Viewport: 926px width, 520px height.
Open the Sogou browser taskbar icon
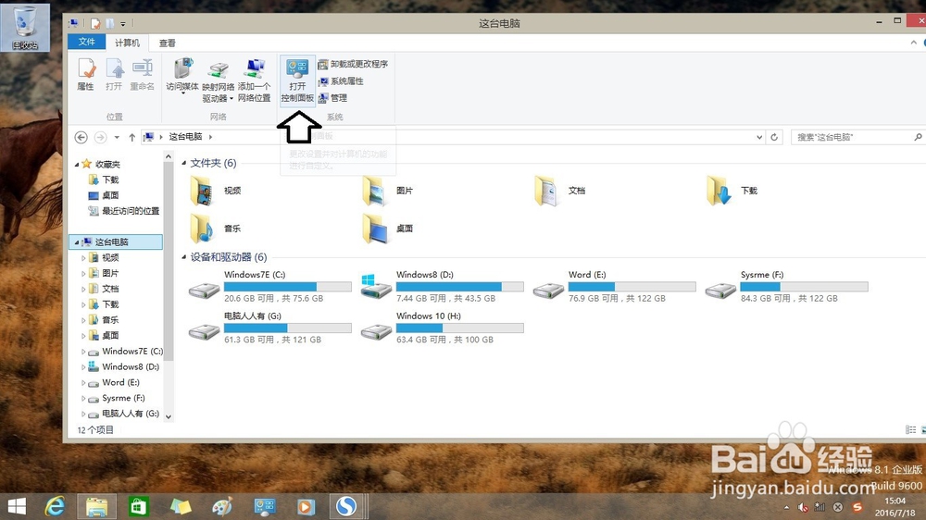346,506
